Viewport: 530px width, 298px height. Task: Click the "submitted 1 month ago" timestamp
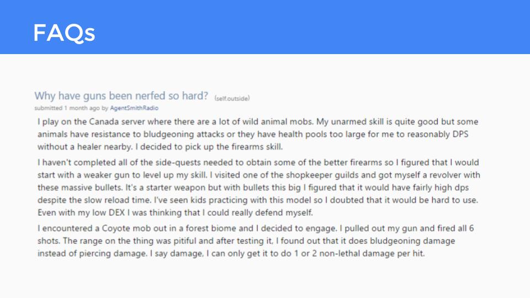67,108
